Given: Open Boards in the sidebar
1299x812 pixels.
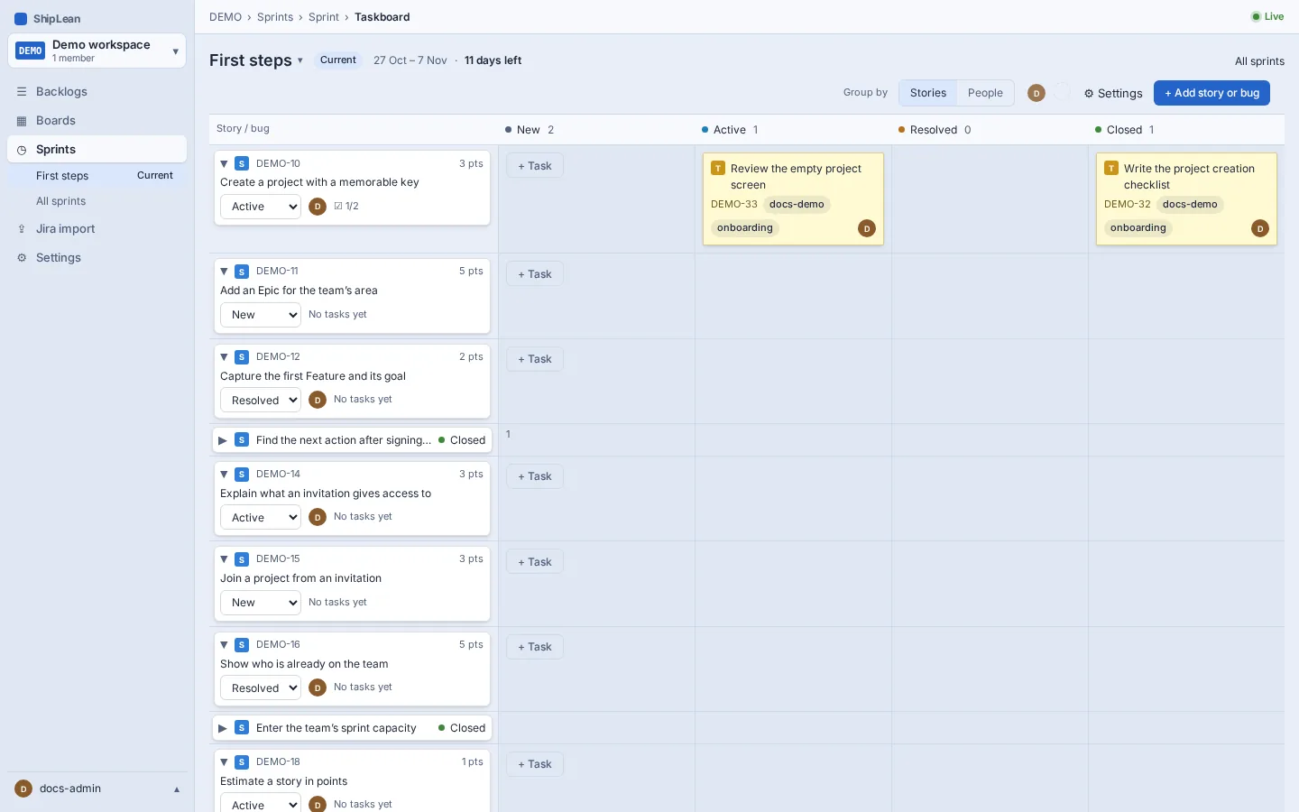Looking at the screenshot, I should coord(97,121).
